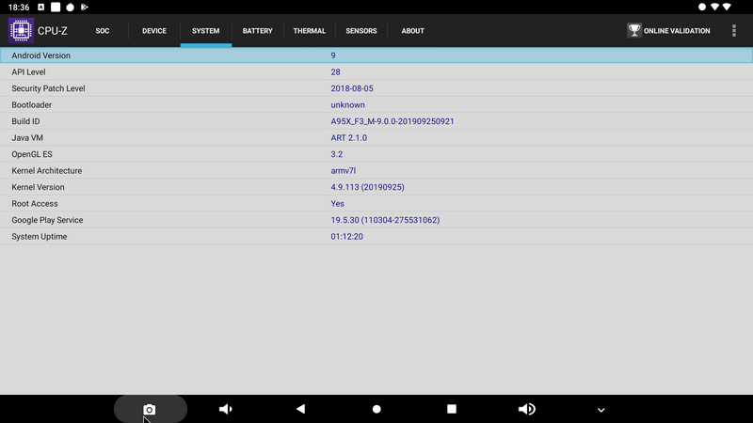Screen dimensions: 753x423
Task: Click value A95X_F3_M-9.0.0-201909250921
Action: click(392, 121)
